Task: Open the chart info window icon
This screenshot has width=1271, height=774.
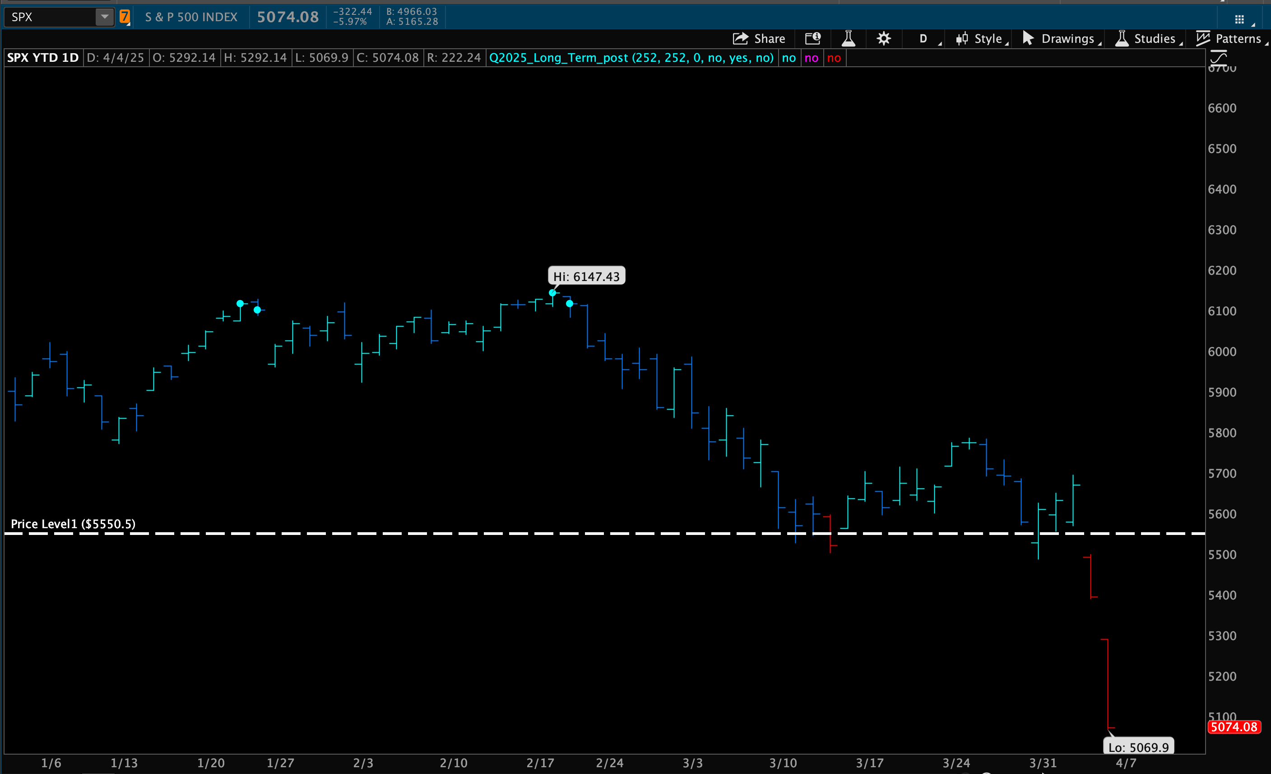Action: pyautogui.click(x=813, y=39)
